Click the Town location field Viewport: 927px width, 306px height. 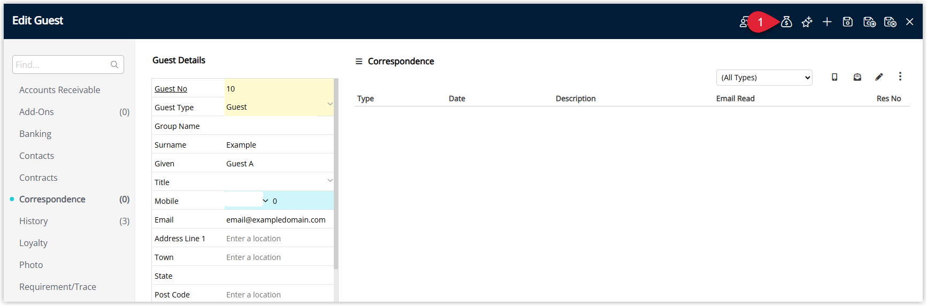coord(278,257)
